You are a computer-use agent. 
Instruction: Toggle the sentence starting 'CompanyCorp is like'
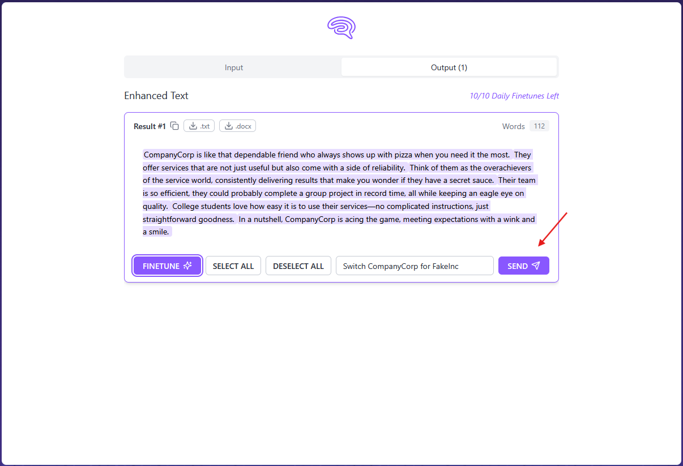pos(327,155)
